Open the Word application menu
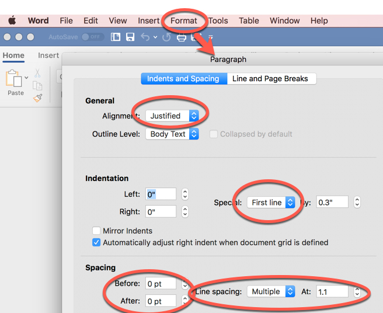 [x=38, y=20]
